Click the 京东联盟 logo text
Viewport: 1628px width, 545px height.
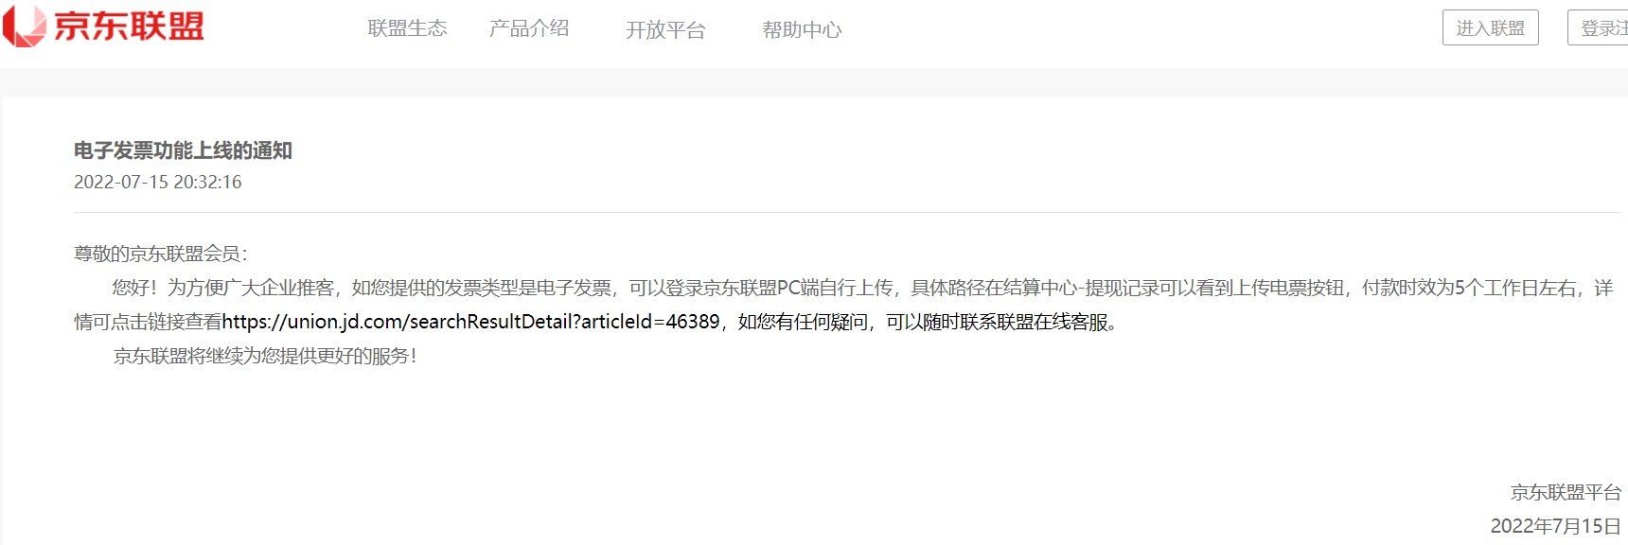click(x=129, y=26)
